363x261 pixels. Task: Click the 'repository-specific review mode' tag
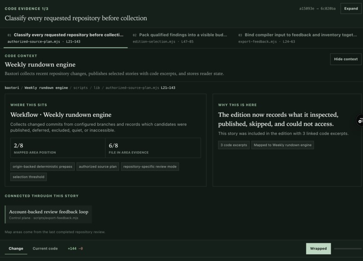click(150, 167)
